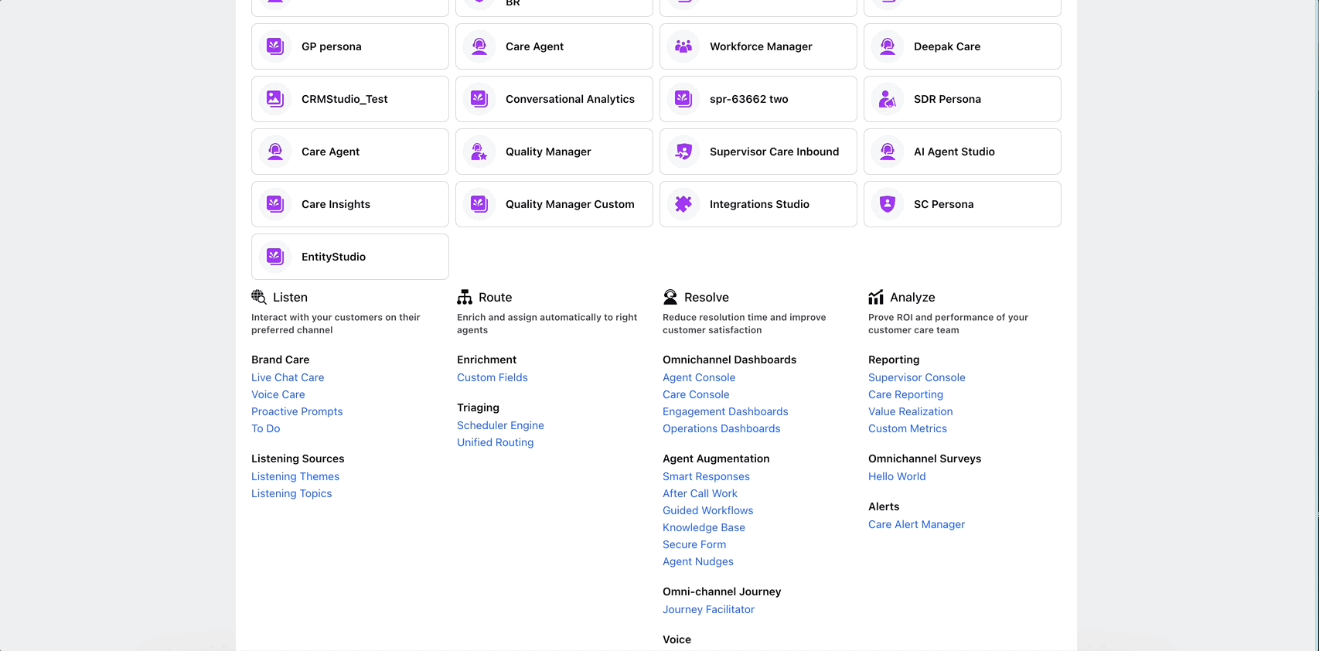Screen dimensions: 1319x651
Task: Open the Live Chat Care link
Action: 288,377
